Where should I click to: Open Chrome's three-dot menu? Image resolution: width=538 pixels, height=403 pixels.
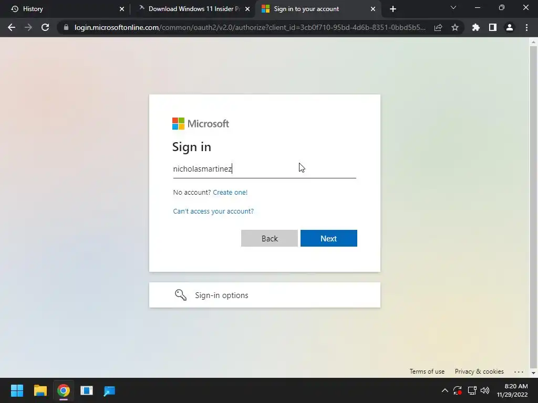(x=526, y=27)
